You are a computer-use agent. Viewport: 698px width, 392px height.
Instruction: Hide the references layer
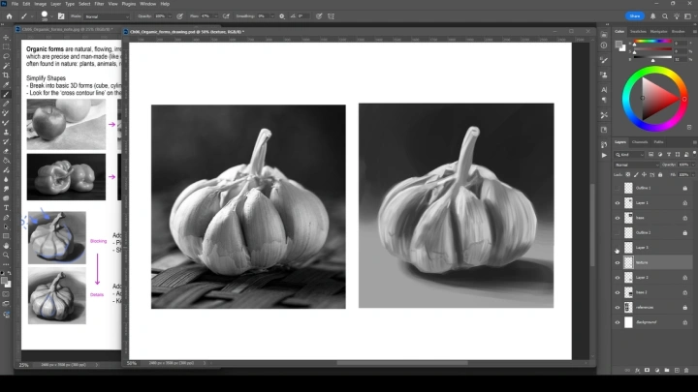(618, 307)
